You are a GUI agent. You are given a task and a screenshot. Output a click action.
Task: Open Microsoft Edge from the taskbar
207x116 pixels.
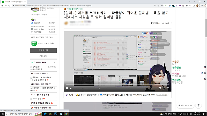45,114
